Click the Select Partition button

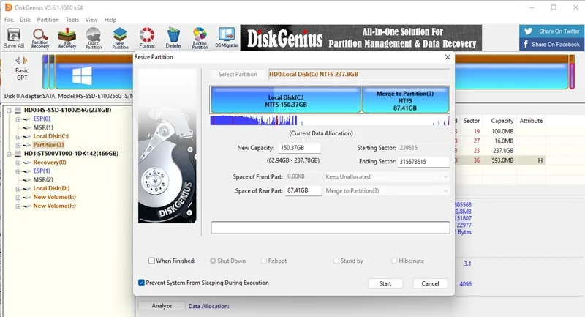[x=238, y=74]
